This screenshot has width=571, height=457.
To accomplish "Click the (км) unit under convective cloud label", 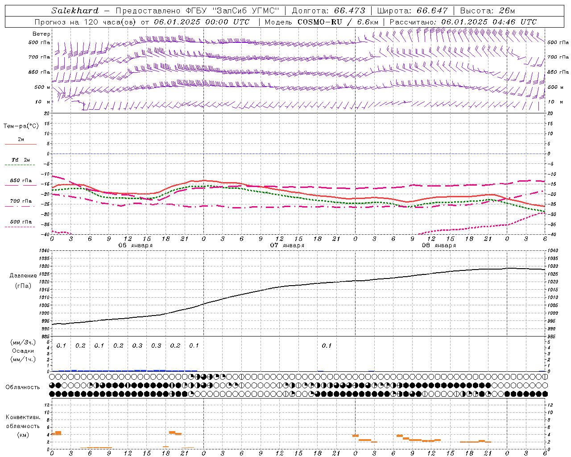I will 23,435.
